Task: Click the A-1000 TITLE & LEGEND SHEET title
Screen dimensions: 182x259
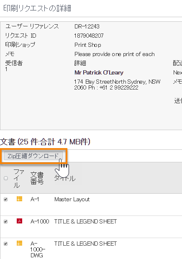Action: [x=85, y=221]
